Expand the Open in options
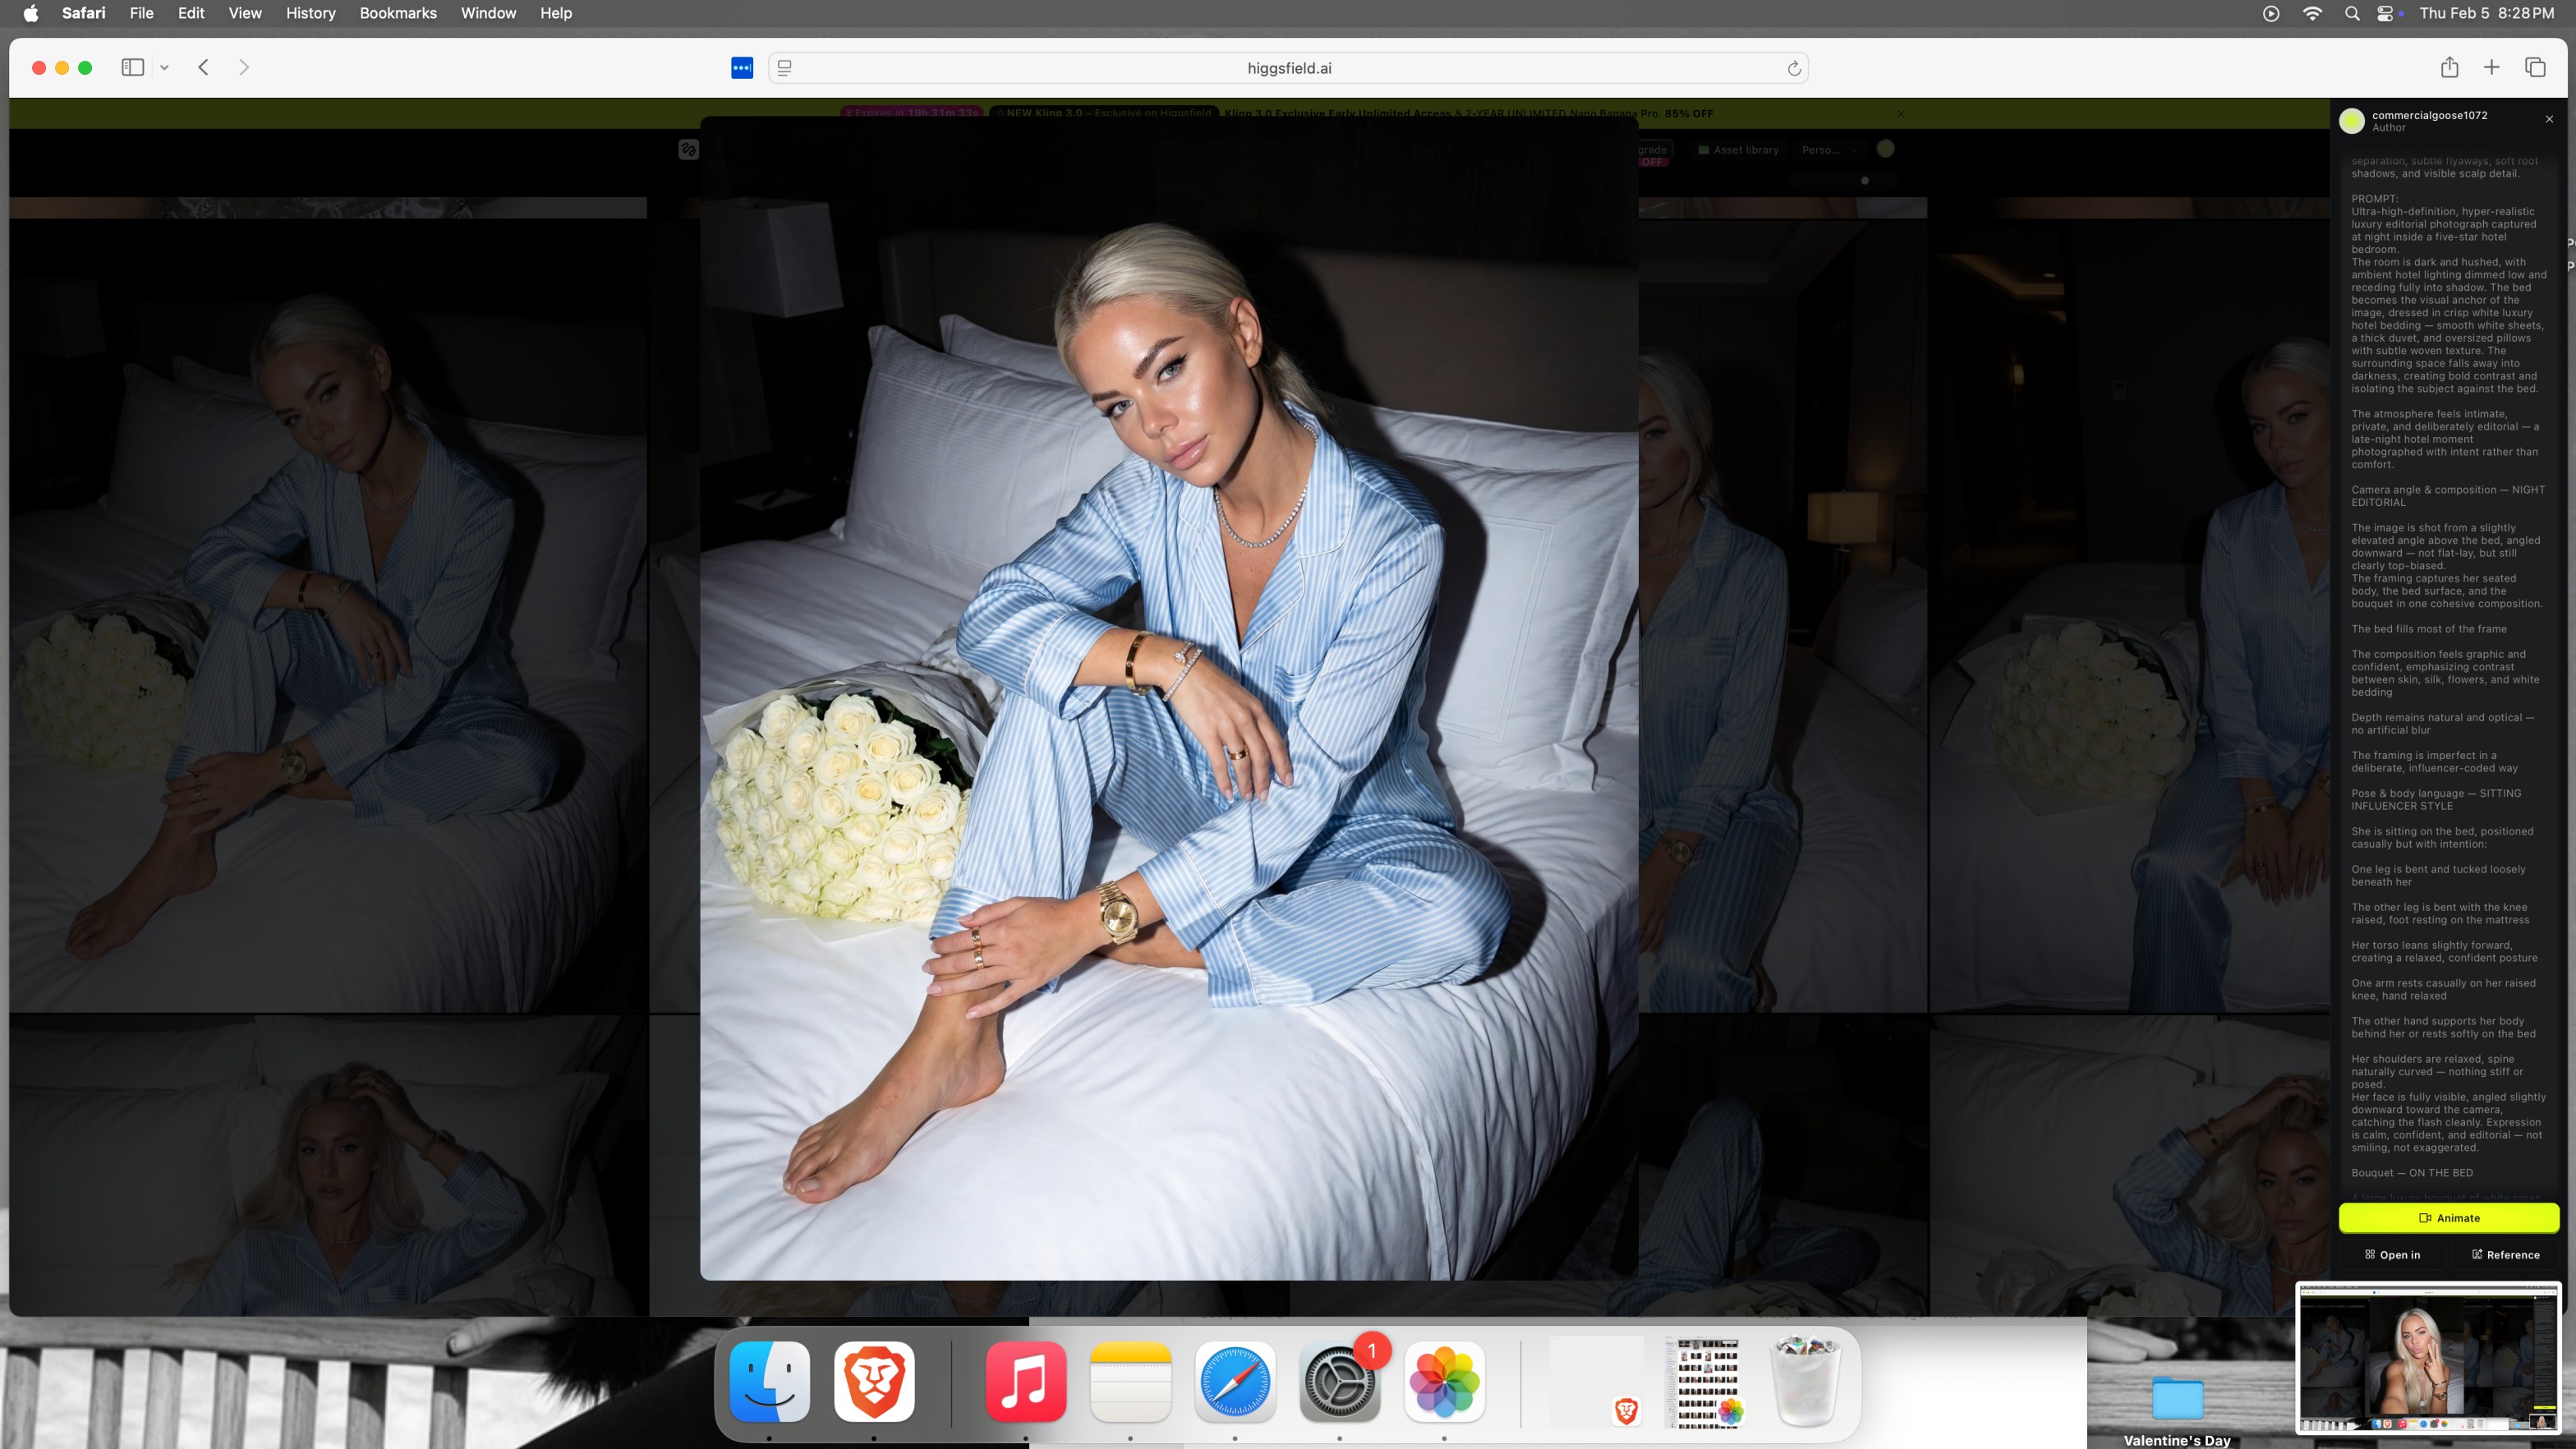 coord(2392,1255)
